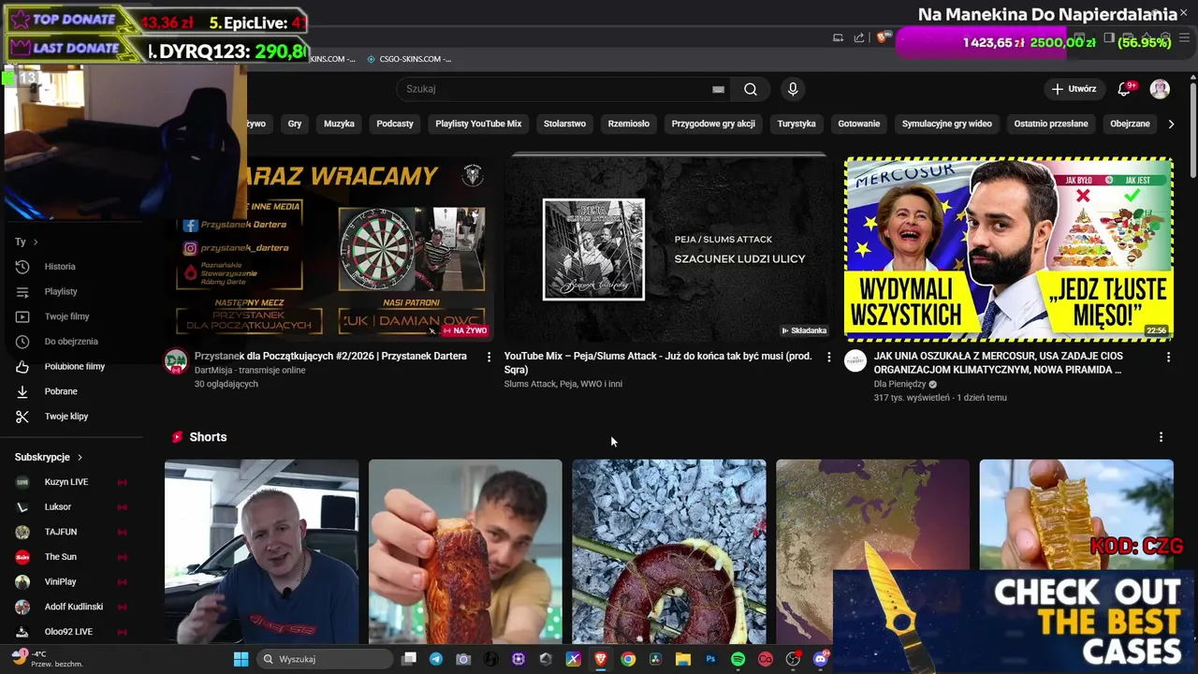Select Ostatnio przesłane chip

point(1051,124)
